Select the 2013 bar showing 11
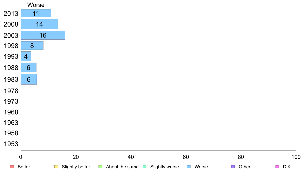This screenshot has width=303, height=188. click(x=36, y=14)
